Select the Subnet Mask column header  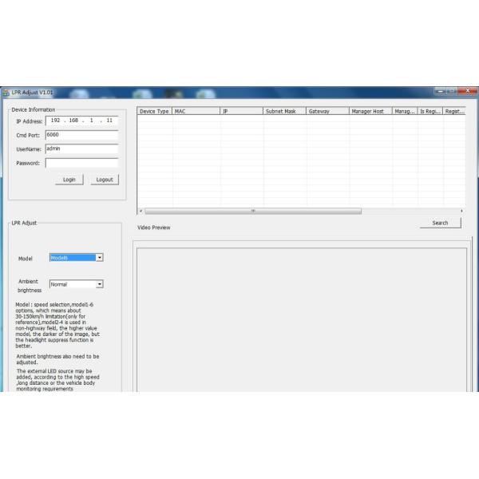(x=284, y=112)
